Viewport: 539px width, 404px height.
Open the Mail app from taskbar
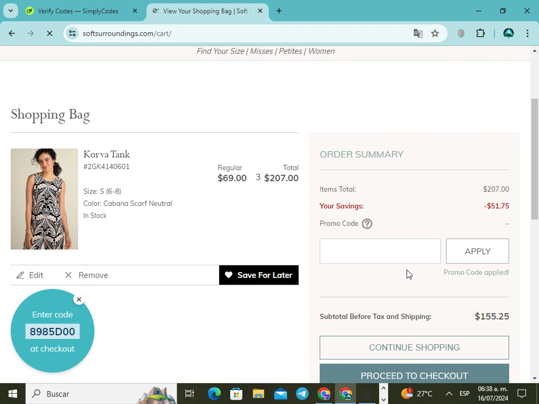281,394
